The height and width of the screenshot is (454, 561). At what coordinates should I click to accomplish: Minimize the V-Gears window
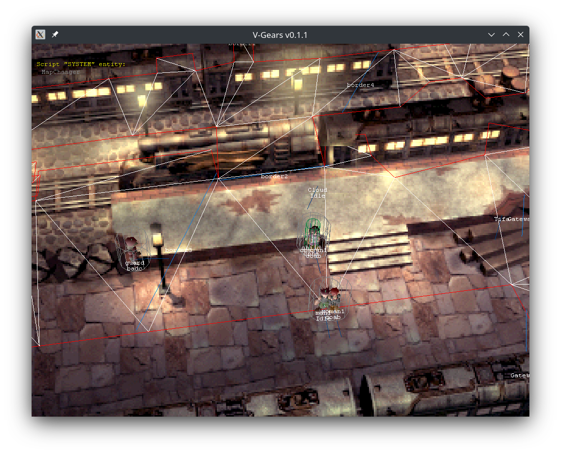(x=491, y=34)
